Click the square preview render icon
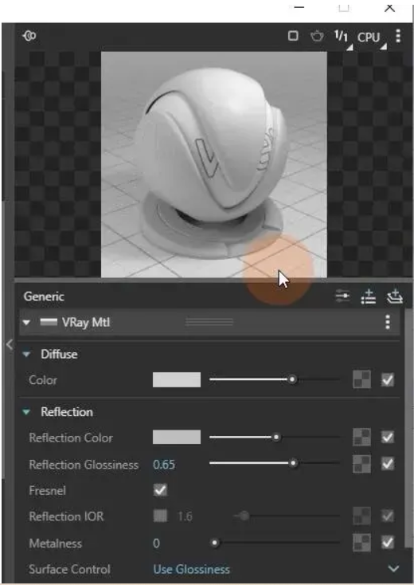Viewport: 414px width, 585px height. [x=293, y=36]
